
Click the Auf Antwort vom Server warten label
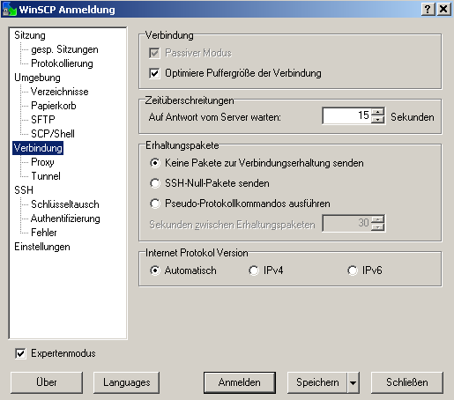tap(215, 117)
